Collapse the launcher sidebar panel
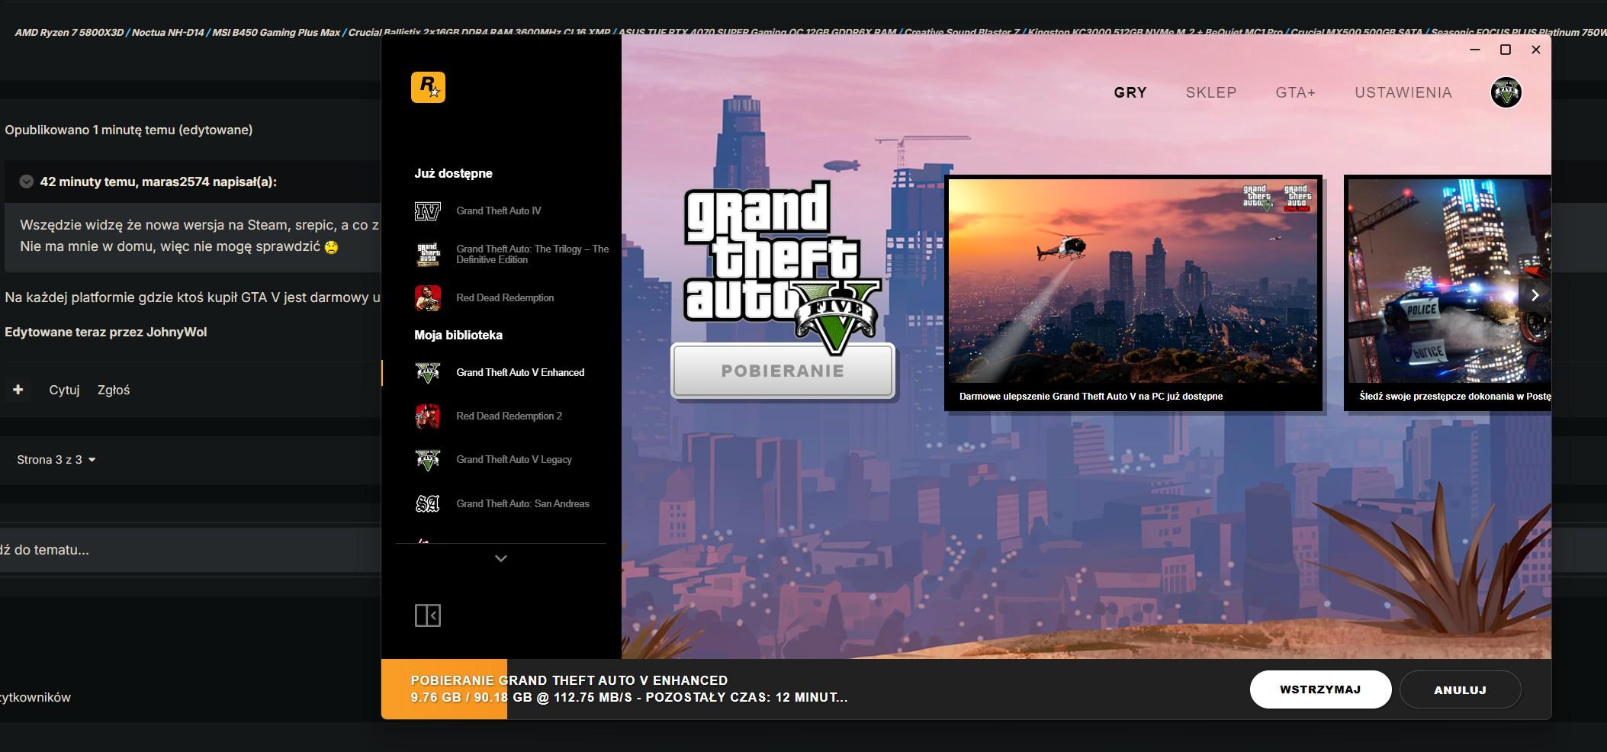The image size is (1607, 752). click(x=428, y=615)
